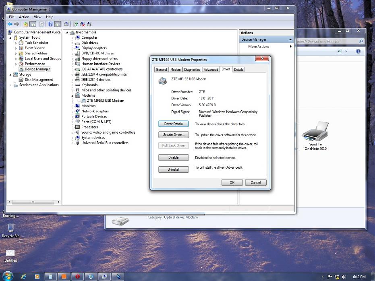This screenshot has width=375, height=281.
Task: Click the Windows Start orb
Action: click(7, 276)
